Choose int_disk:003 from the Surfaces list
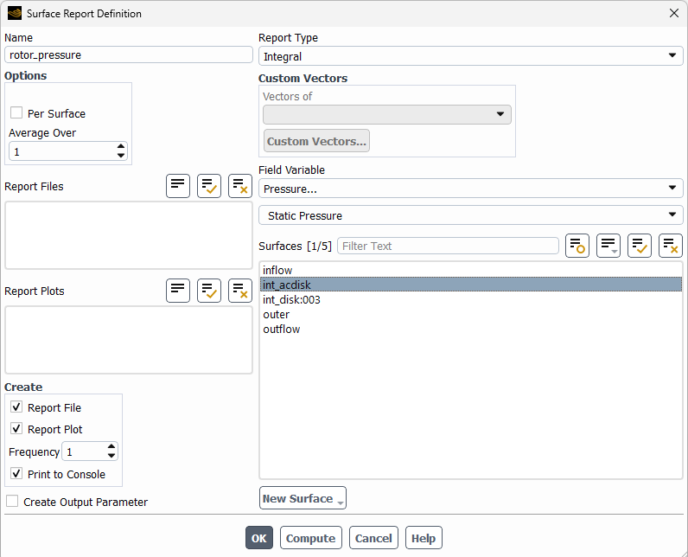The image size is (688, 557). tap(292, 300)
